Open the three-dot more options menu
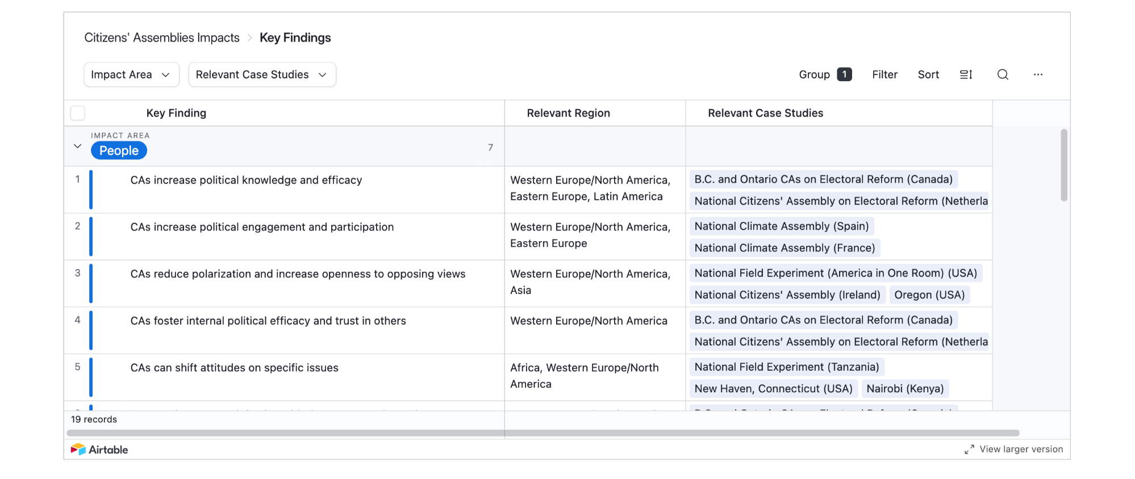Viewport: 1135px width, 479px height. tap(1038, 74)
